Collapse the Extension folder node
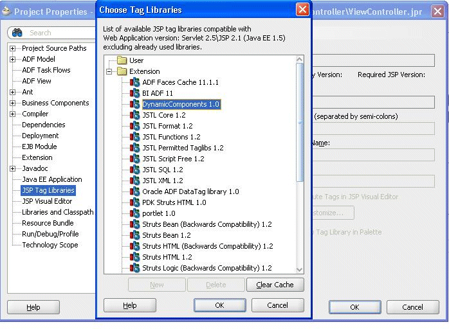This screenshot has width=449, height=329. (109, 71)
